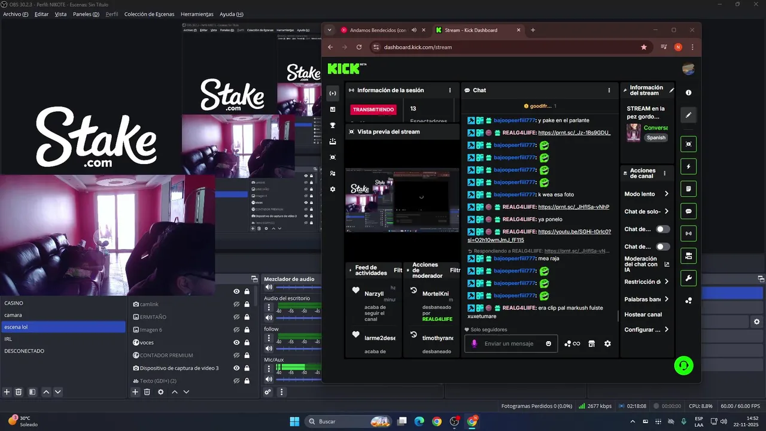Image resolution: width=766 pixels, height=431 pixels.
Task: Open Colección de Escenas menu
Action: 149,14
